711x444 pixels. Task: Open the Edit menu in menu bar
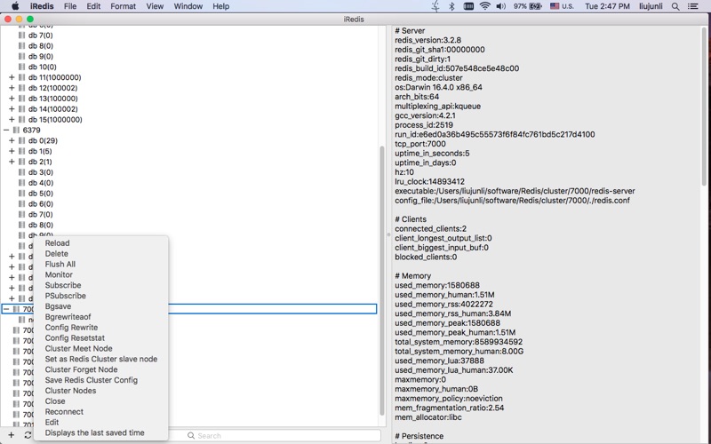tap(93, 6)
